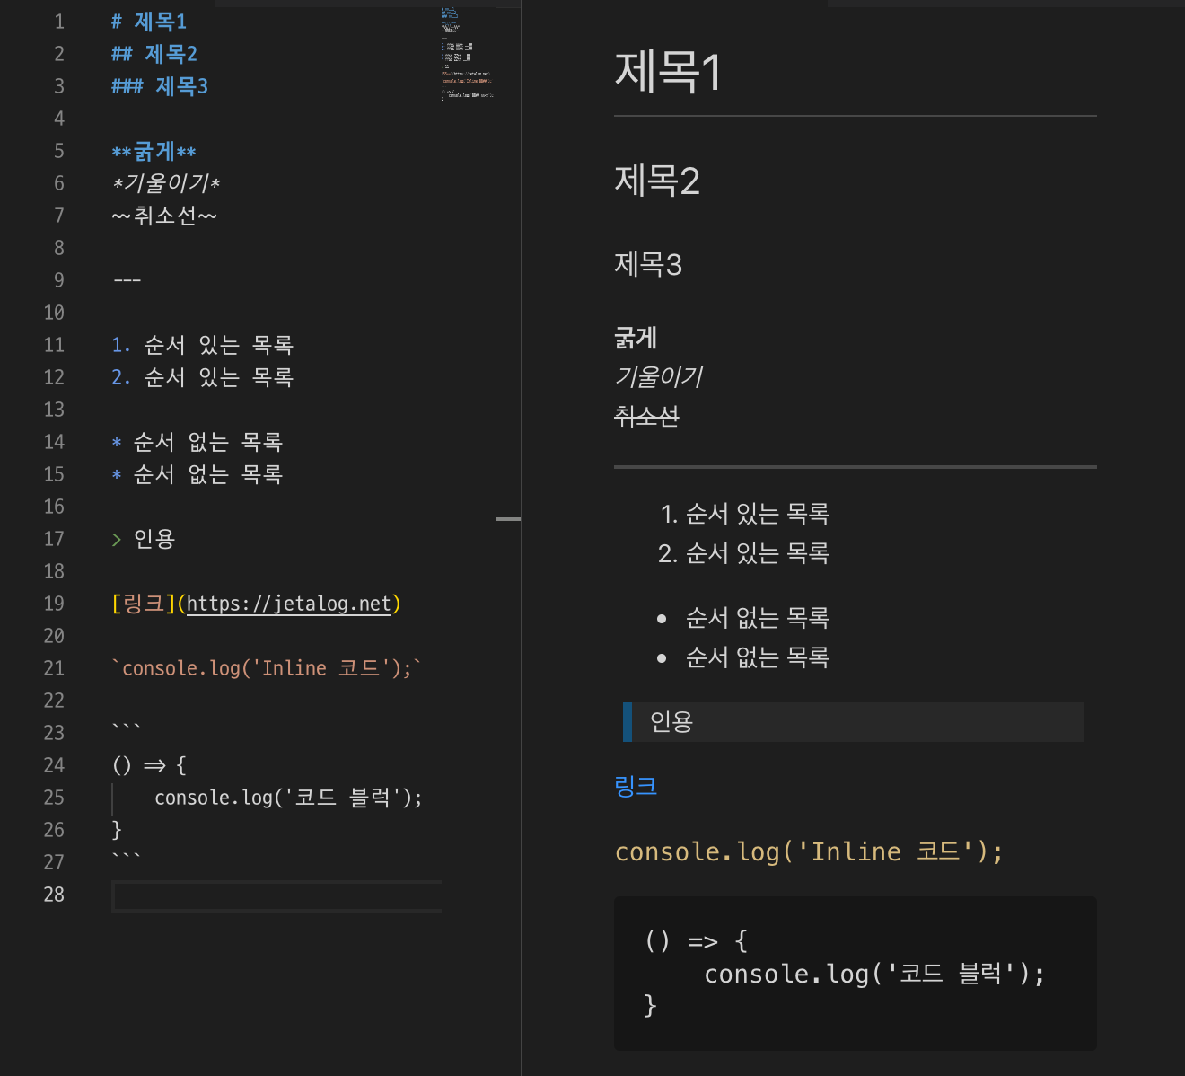Image resolution: width=1185 pixels, height=1076 pixels.
Task: Click inline code console.log('Inline 코드') in preview
Action: (x=809, y=851)
